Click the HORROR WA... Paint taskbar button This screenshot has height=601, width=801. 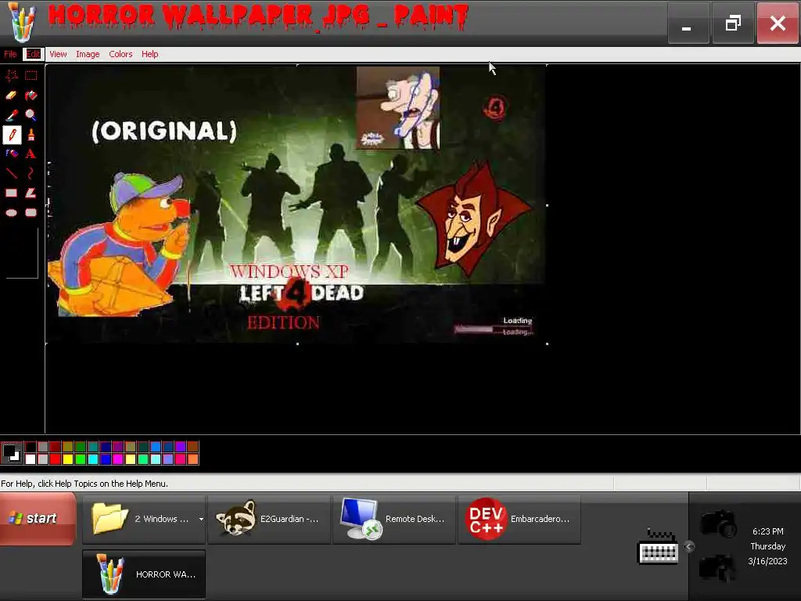click(x=144, y=574)
